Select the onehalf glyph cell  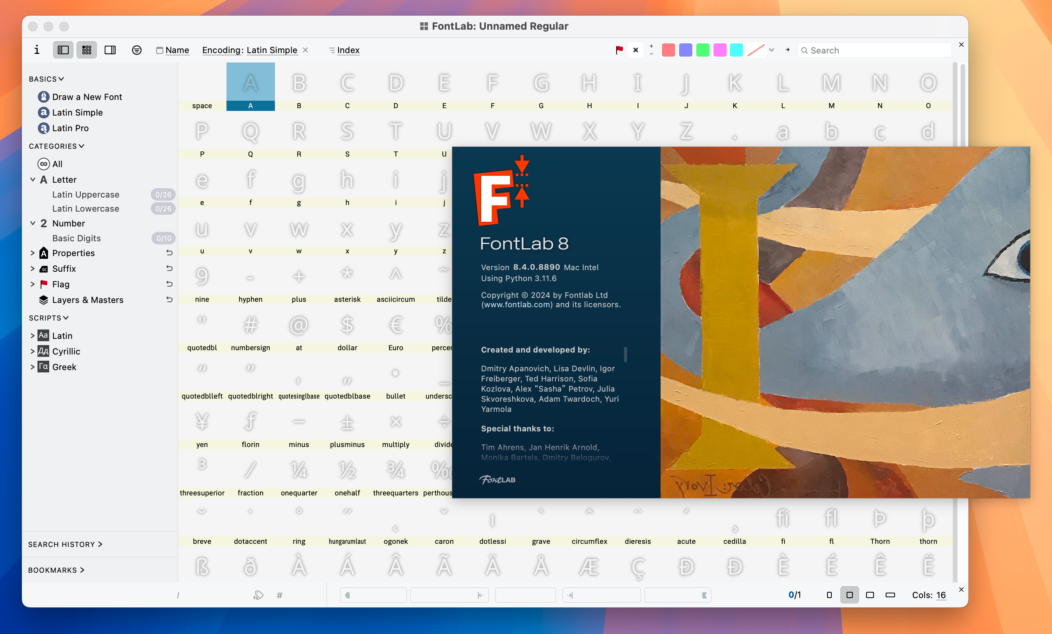[347, 474]
